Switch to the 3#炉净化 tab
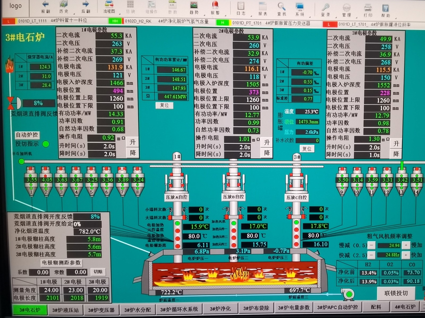The height and width of the screenshot is (318, 425). point(220,308)
